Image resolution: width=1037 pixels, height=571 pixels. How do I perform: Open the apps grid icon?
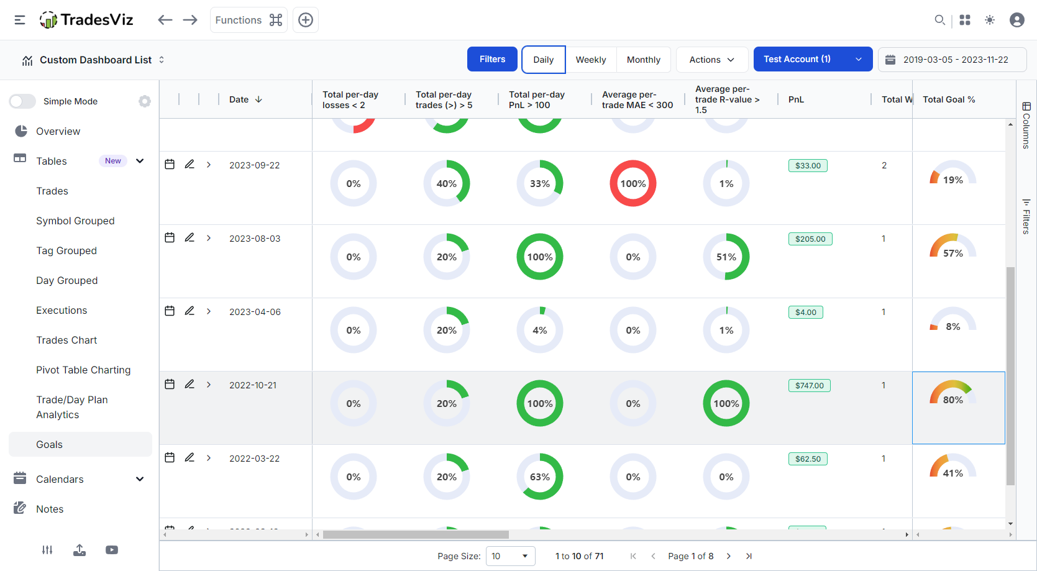click(965, 20)
